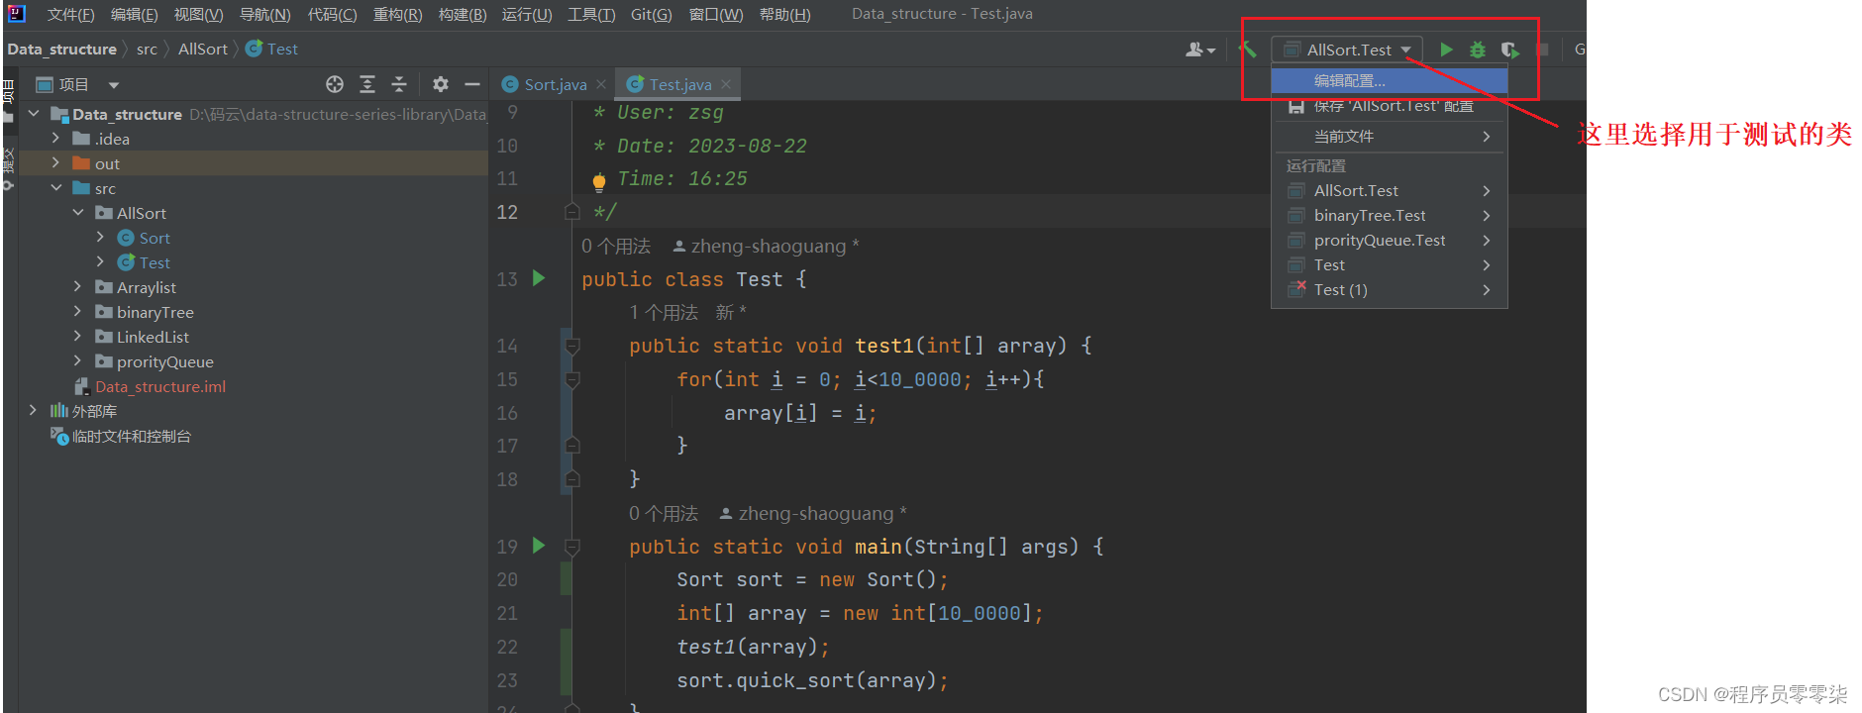Expand the prorityQueue package
Viewport: 1862px width, 713px height.
77,361
